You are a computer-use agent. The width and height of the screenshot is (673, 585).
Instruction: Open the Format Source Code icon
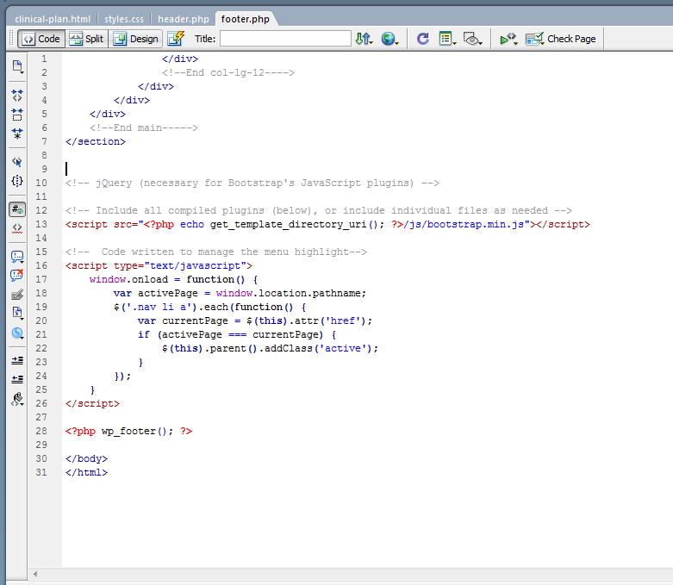[17, 399]
